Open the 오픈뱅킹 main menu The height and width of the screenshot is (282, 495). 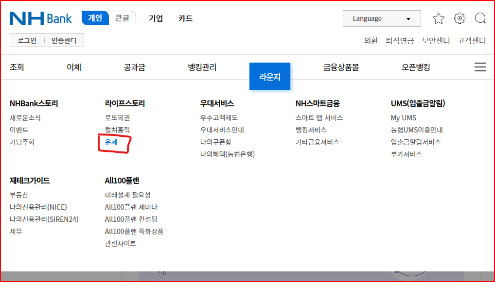[x=416, y=67]
